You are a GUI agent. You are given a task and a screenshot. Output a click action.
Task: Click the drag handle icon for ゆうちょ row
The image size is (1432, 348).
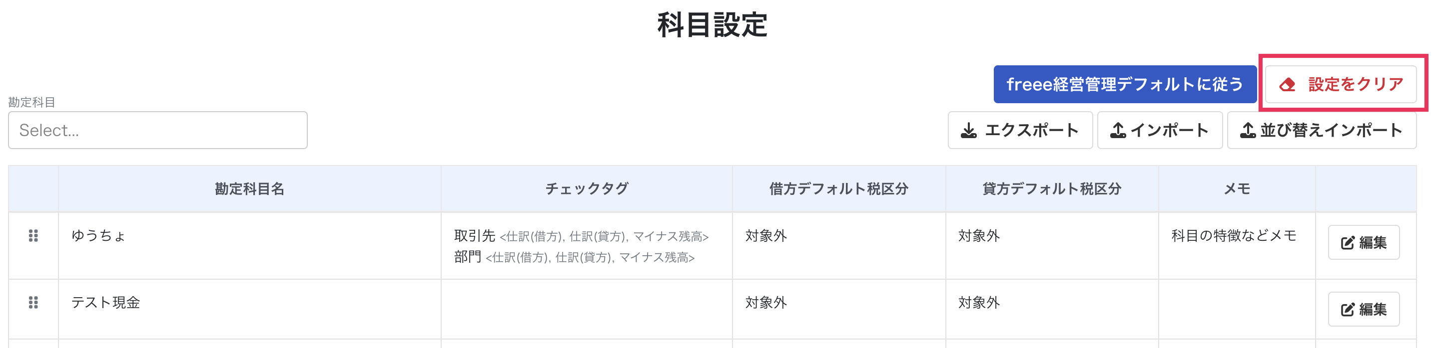[x=33, y=236]
